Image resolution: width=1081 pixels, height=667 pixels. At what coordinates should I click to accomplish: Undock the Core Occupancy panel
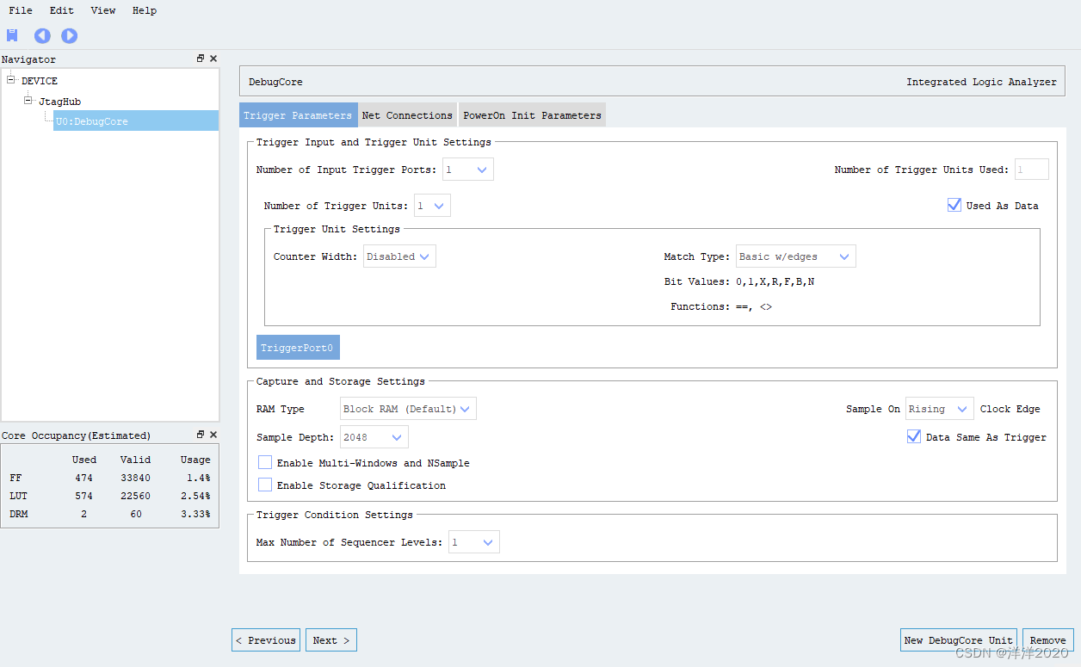tap(201, 435)
